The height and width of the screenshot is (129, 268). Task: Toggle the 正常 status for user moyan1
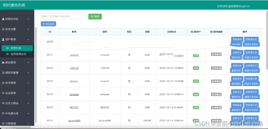point(196,81)
